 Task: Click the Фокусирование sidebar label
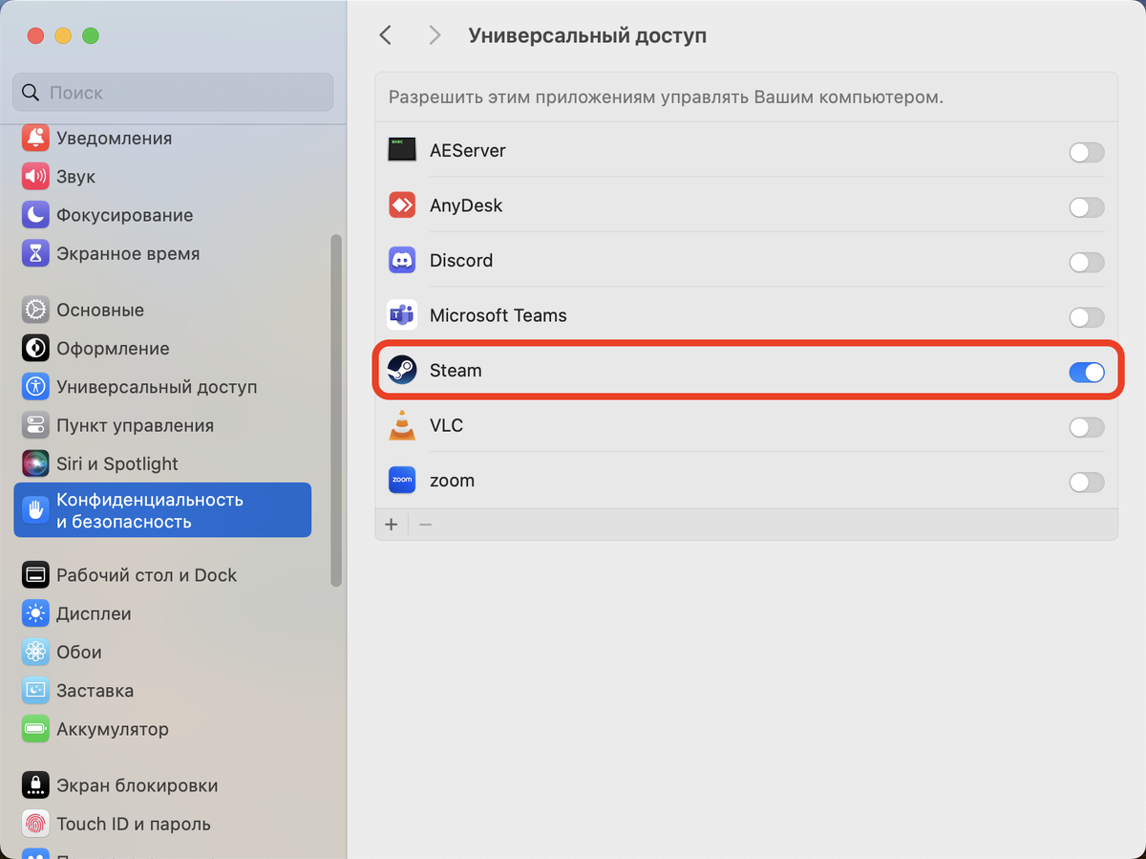coord(124,215)
